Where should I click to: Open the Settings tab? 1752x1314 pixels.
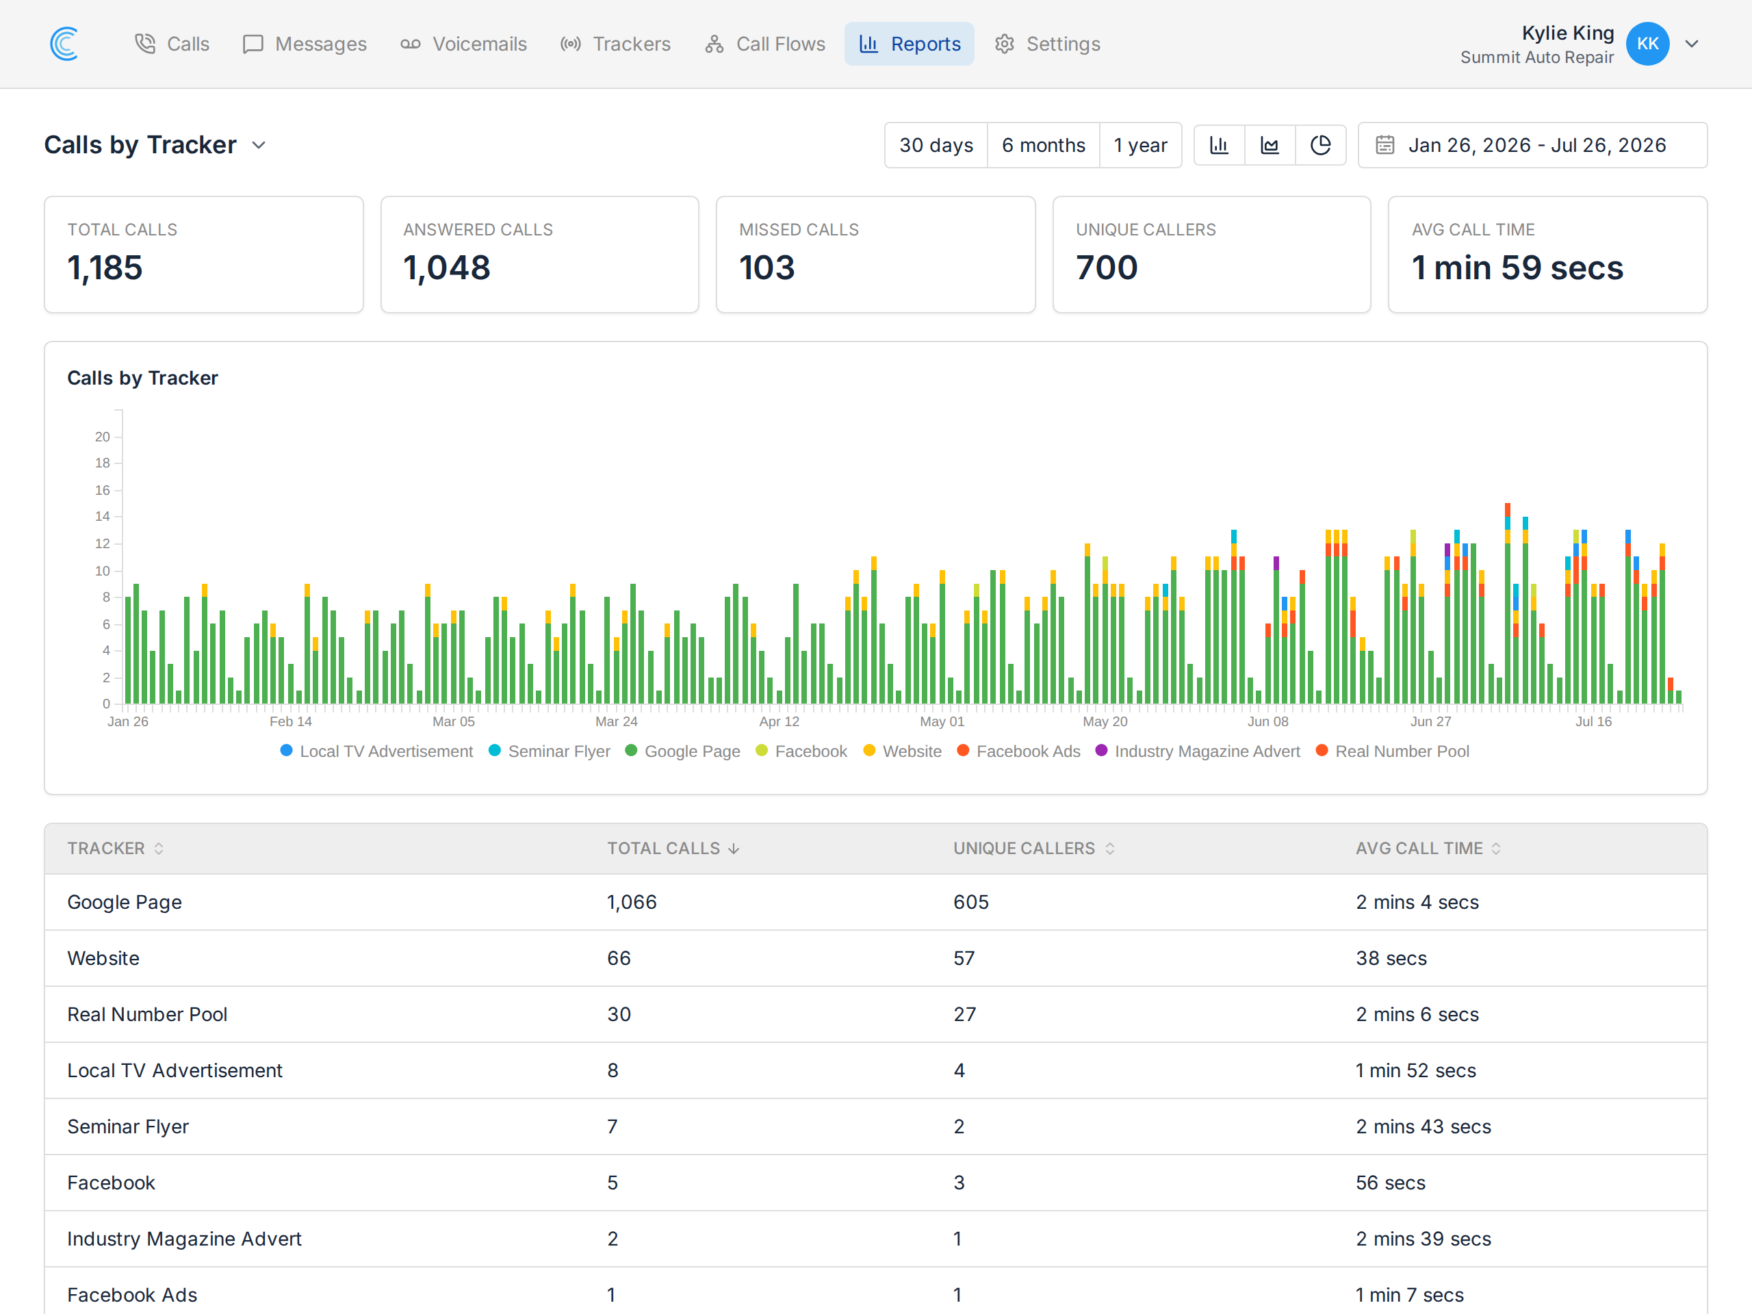pyautogui.click(x=1048, y=44)
